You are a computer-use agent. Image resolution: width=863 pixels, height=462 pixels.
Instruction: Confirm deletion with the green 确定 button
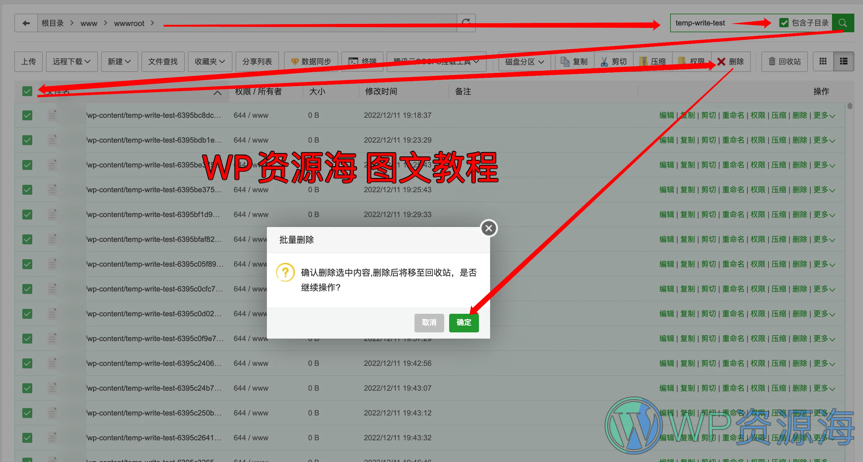(x=464, y=323)
